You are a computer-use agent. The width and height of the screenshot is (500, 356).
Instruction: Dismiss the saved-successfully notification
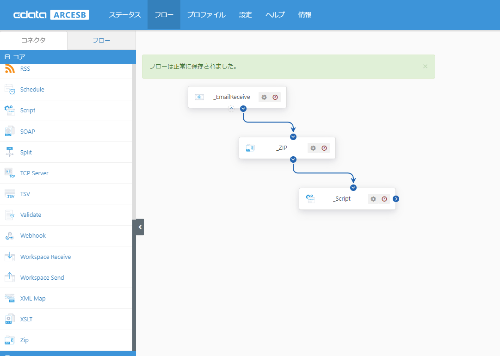(x=425, y=66)
